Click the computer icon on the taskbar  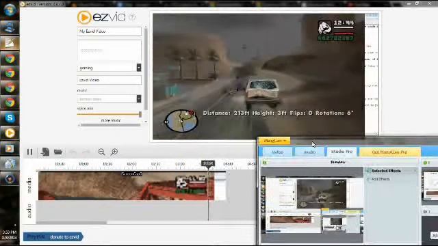coord(10,28)
